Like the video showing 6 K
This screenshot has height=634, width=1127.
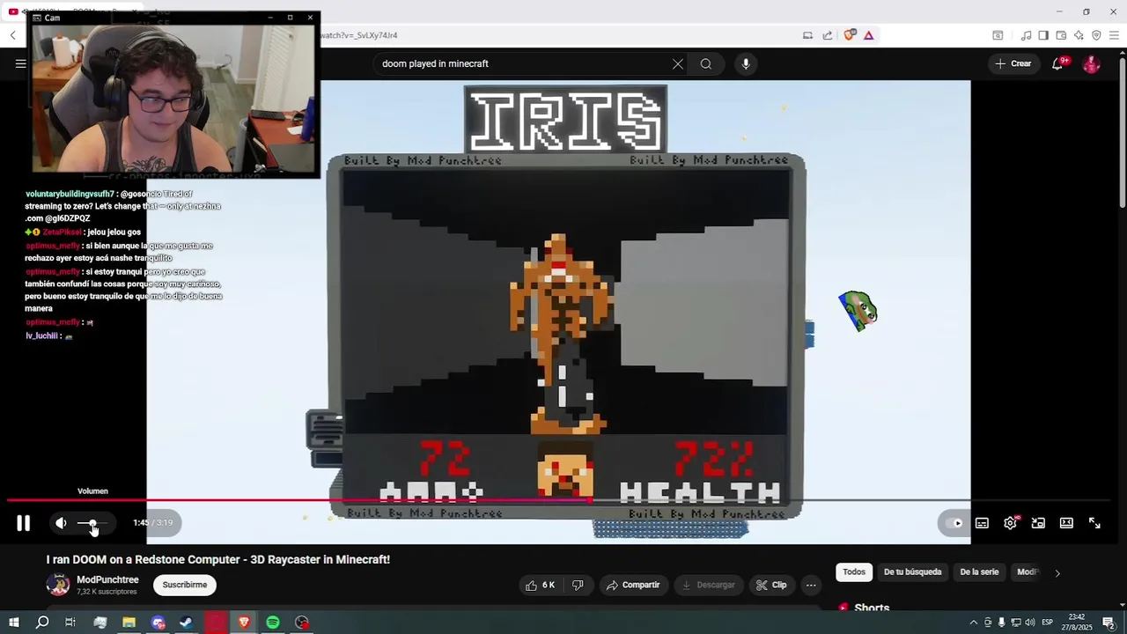pyautogui.click(x=540, y=585)
